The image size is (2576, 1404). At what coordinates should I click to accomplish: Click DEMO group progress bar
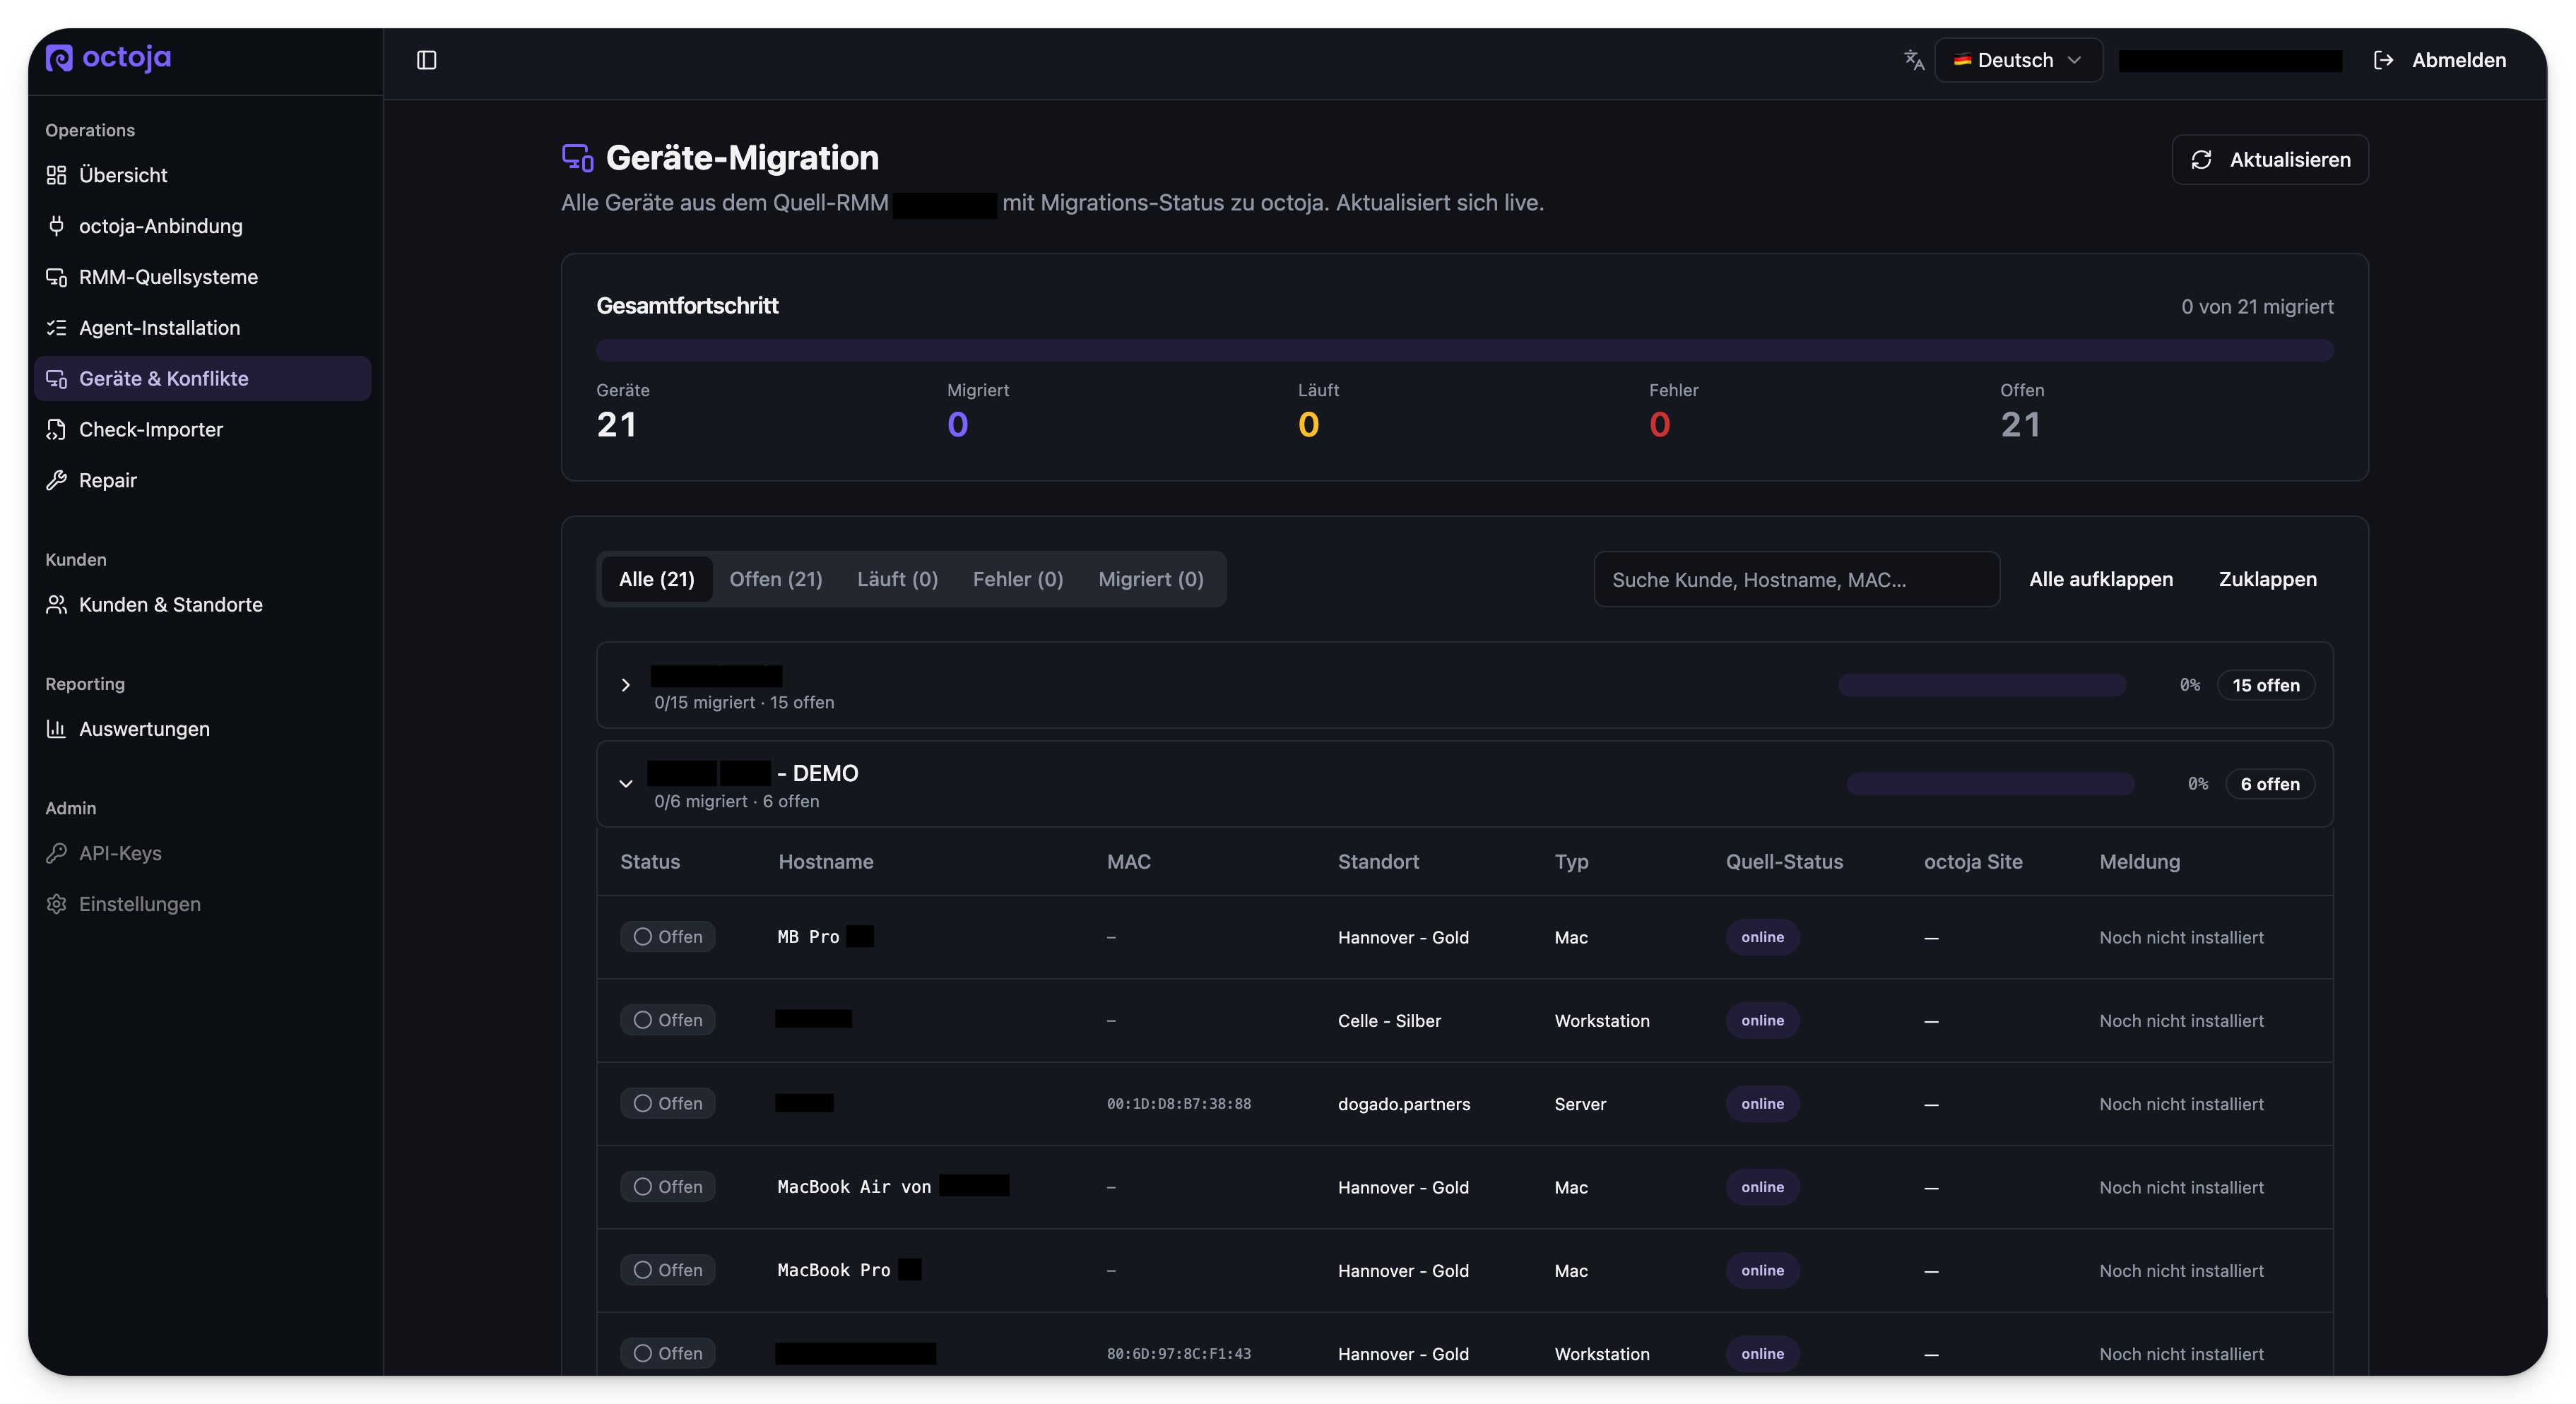[x=1990, y=785]
